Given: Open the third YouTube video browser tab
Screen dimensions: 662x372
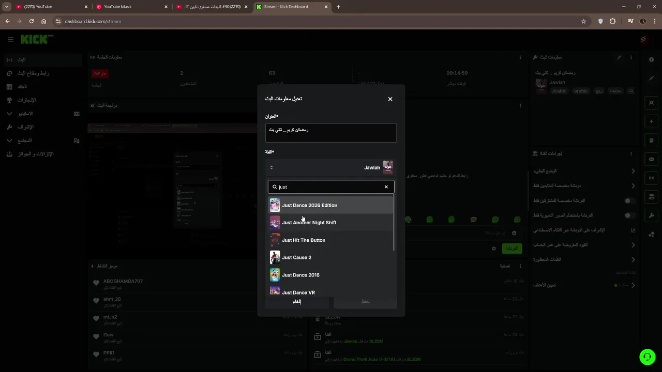Looking at the screenshot, I should point(212,7).
